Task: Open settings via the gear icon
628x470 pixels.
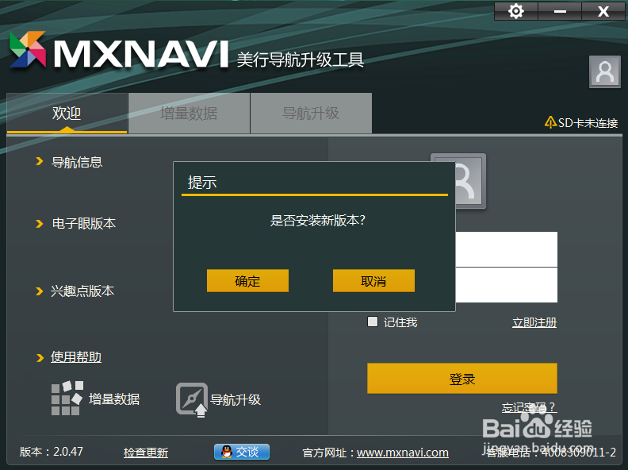Action: 516,11
